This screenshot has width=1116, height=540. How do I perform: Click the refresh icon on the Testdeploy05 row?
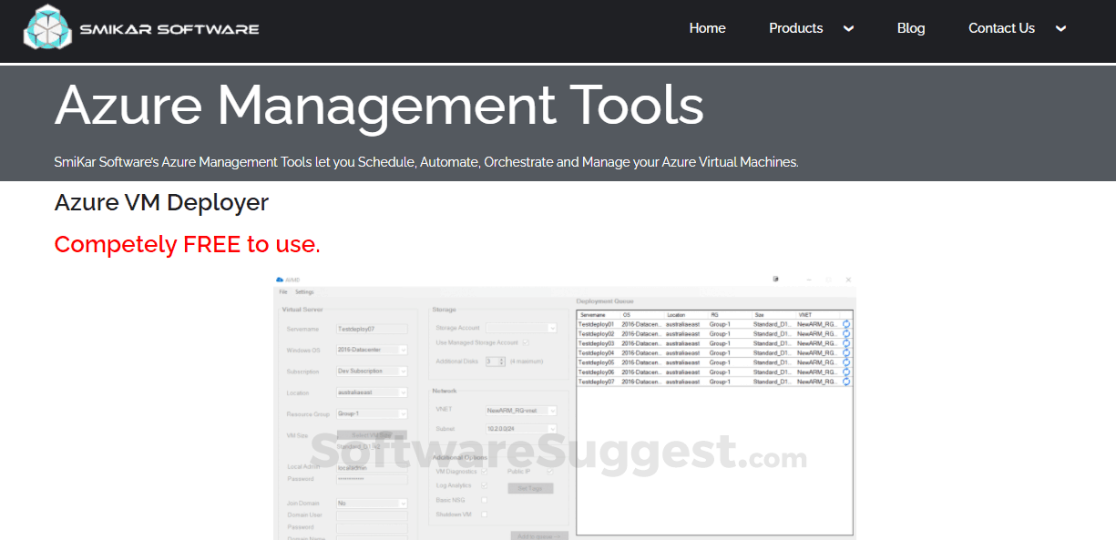845,361
